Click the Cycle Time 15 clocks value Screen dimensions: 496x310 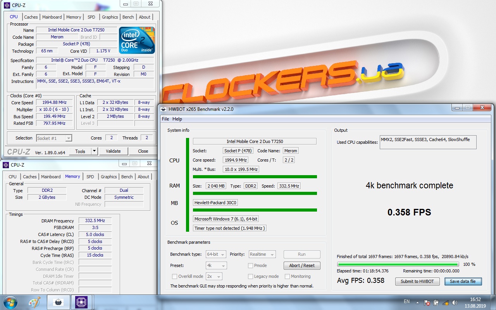[95, 255]
